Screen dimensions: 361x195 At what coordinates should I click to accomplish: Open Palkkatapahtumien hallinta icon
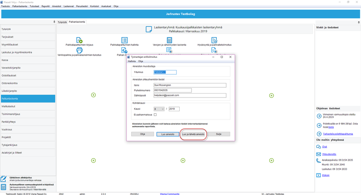(124, 40)
